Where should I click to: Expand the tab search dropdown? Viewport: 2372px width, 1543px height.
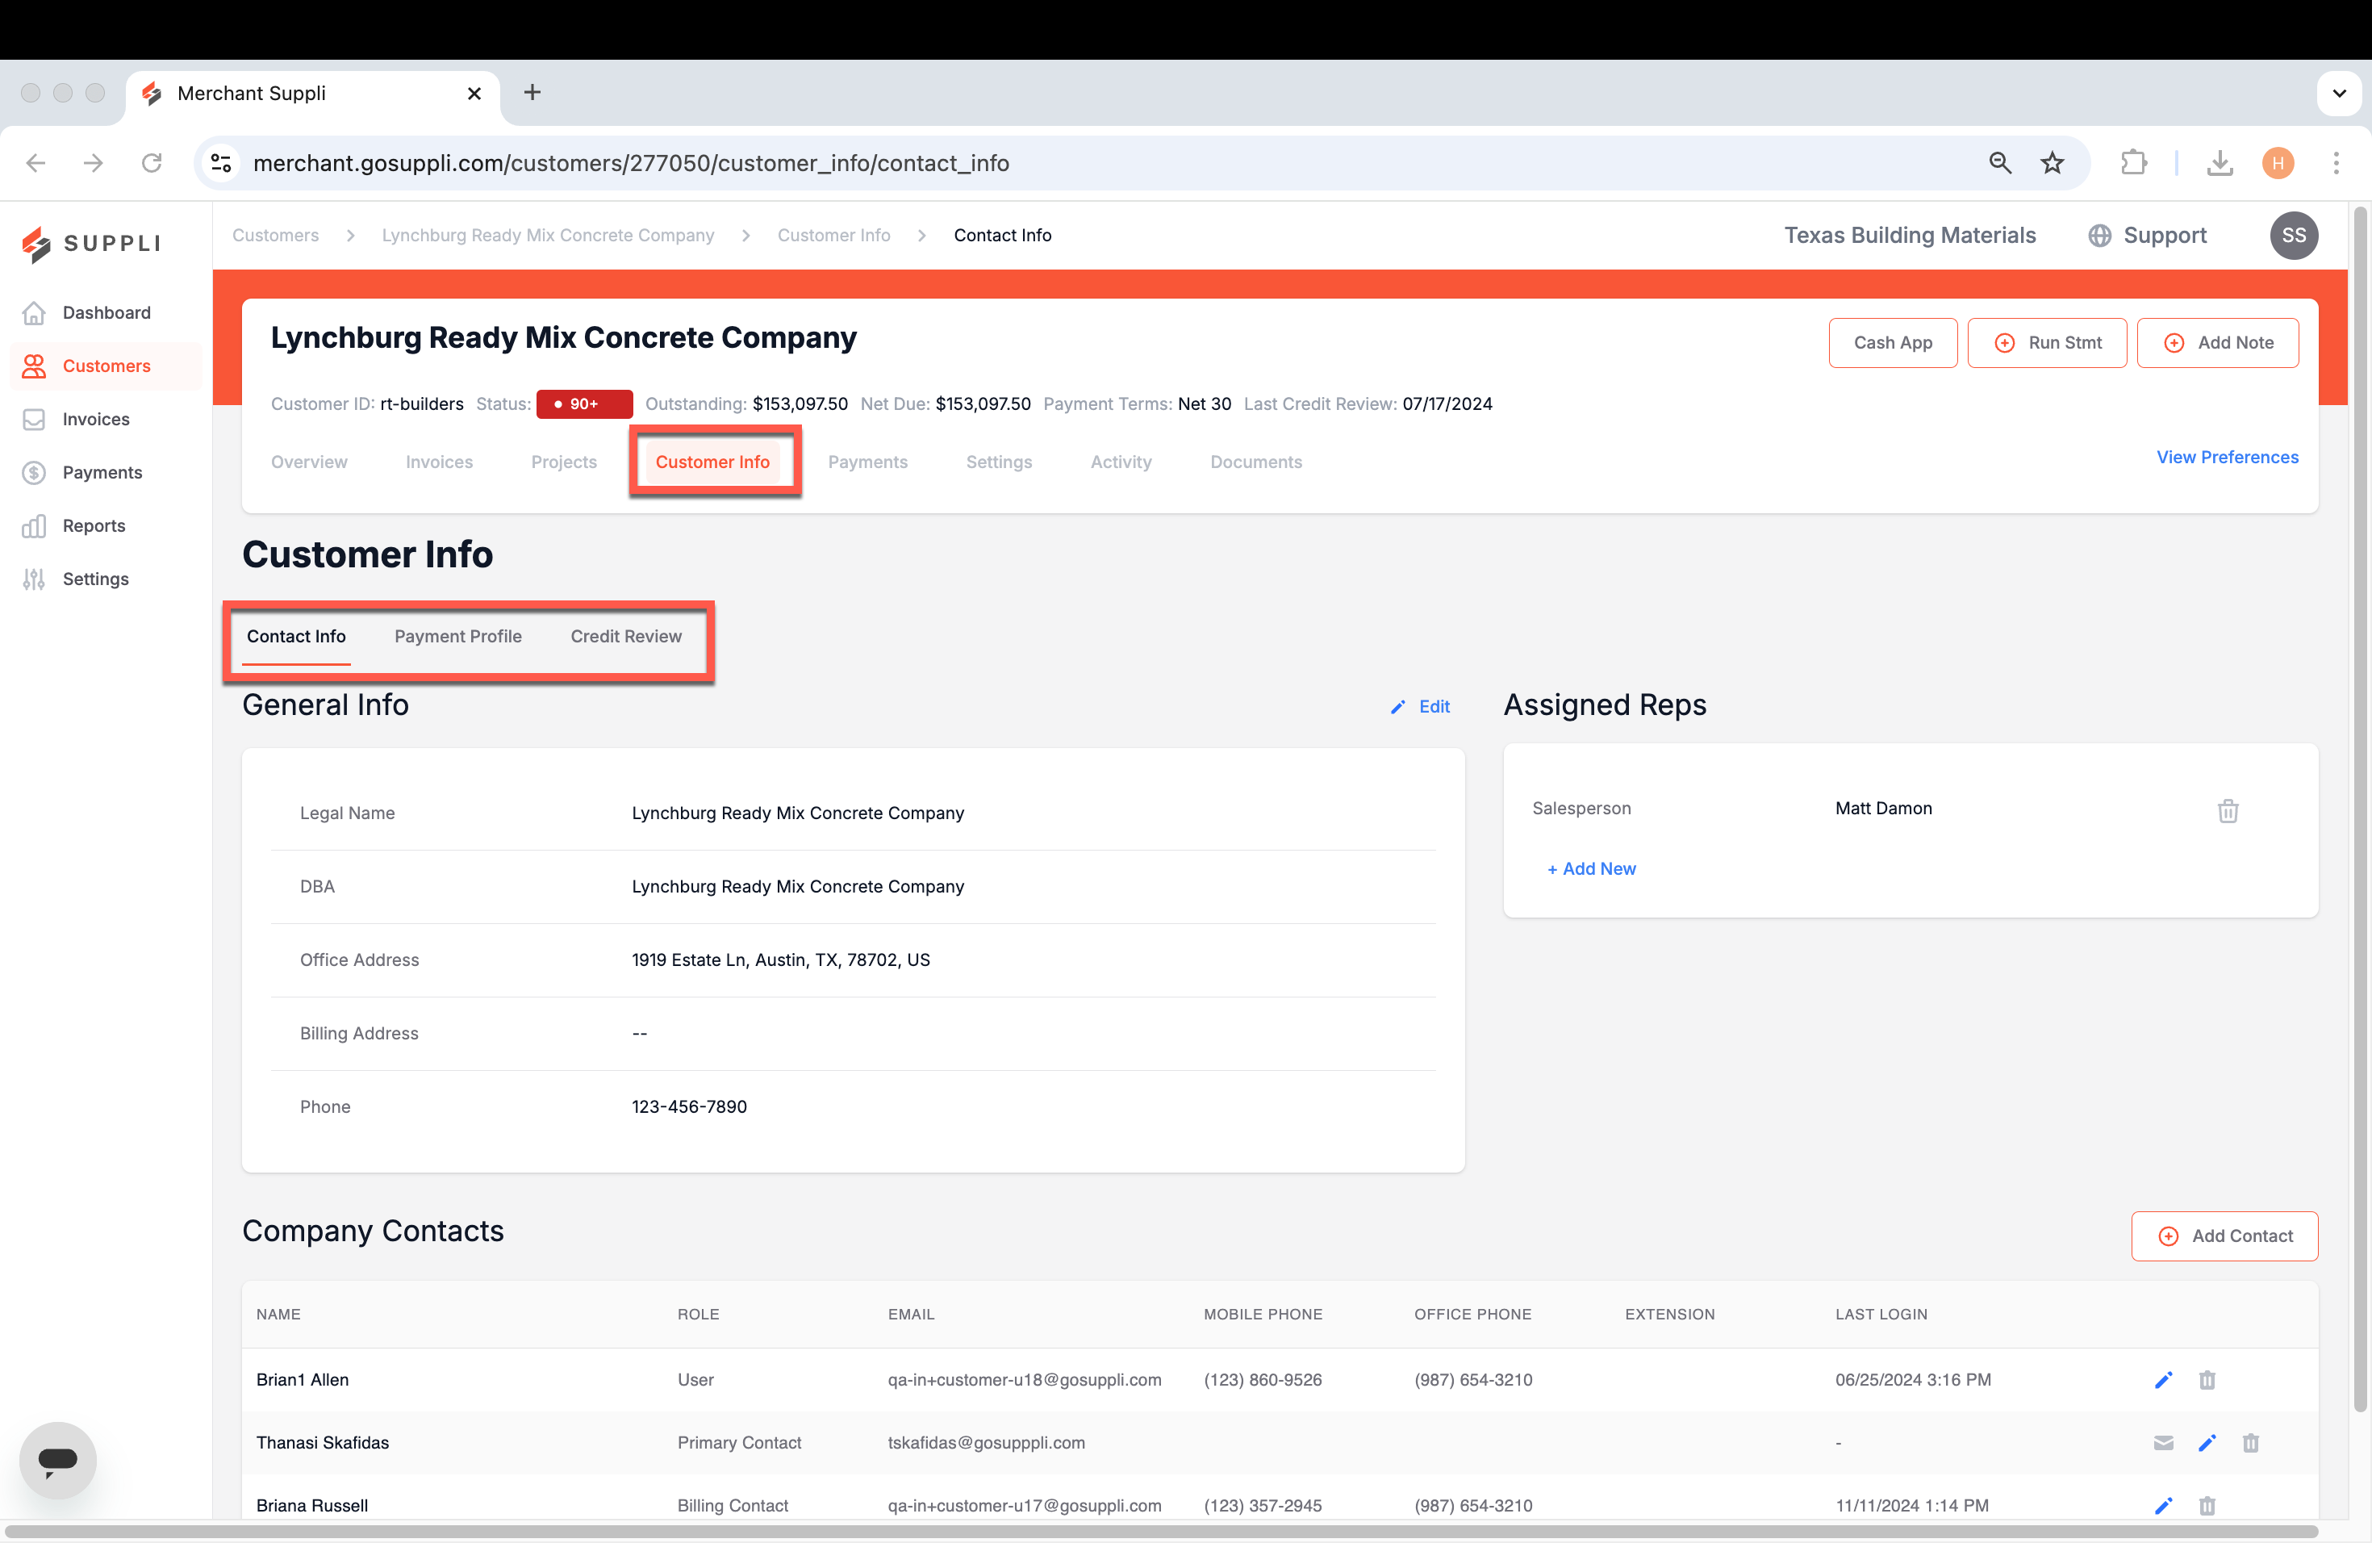coord(2339,94)
